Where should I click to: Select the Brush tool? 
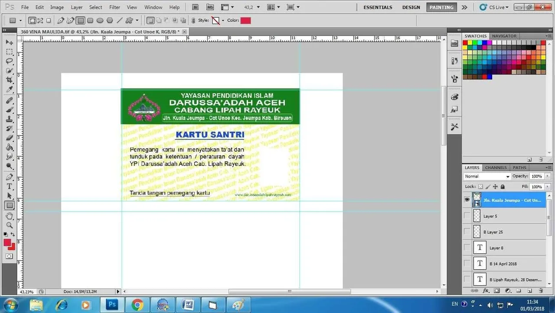tap(9, 110)
